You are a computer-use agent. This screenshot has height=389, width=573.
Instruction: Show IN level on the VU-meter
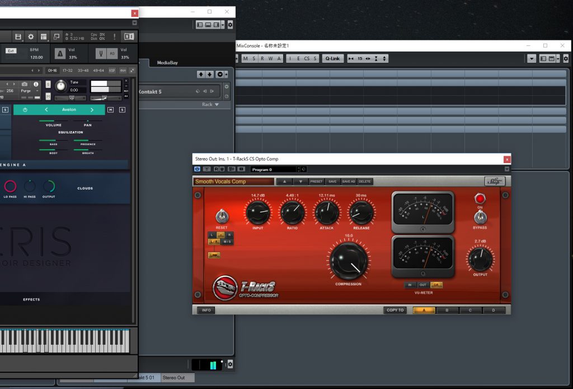pyautogui.click(x=410, y=285)
